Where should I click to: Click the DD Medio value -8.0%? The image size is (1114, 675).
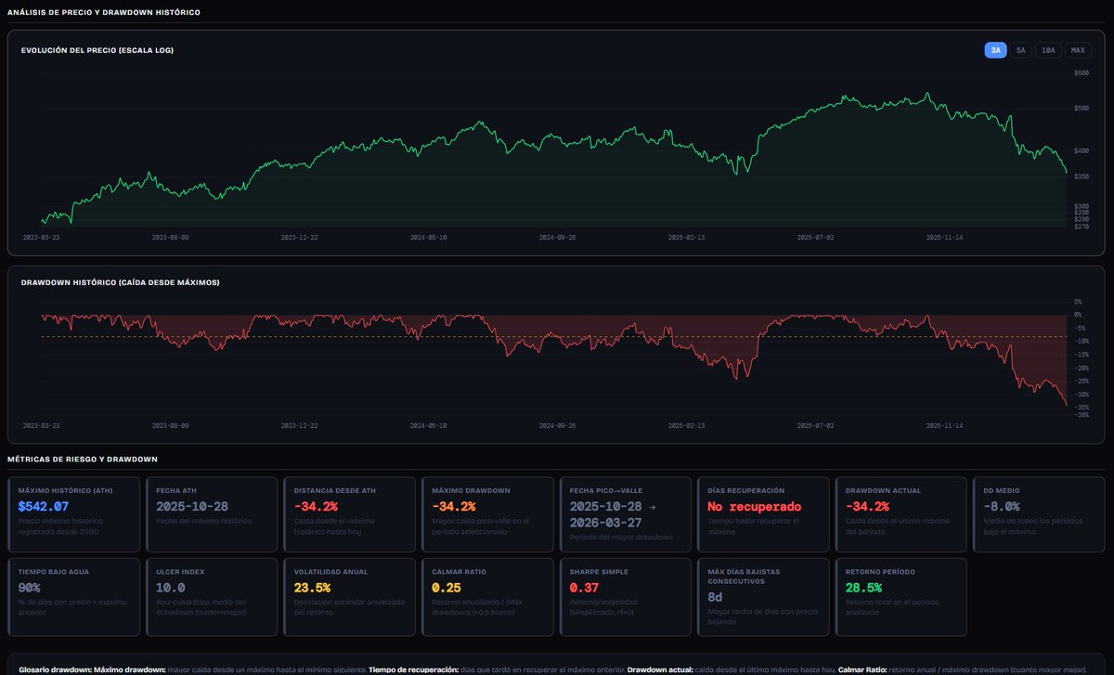click(1001, 506)
